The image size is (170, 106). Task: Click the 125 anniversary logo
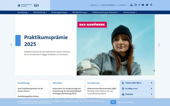pyautogui.click(x=37, y=5)
